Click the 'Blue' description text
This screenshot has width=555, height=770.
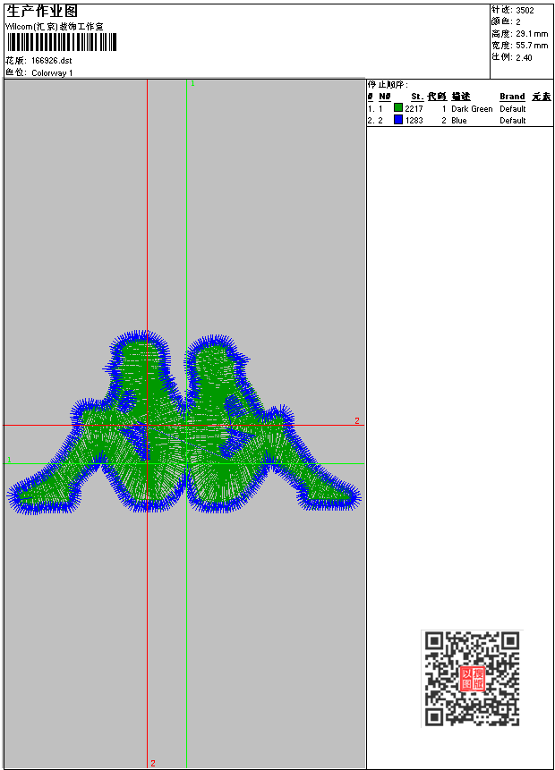(x=459, y=121)
